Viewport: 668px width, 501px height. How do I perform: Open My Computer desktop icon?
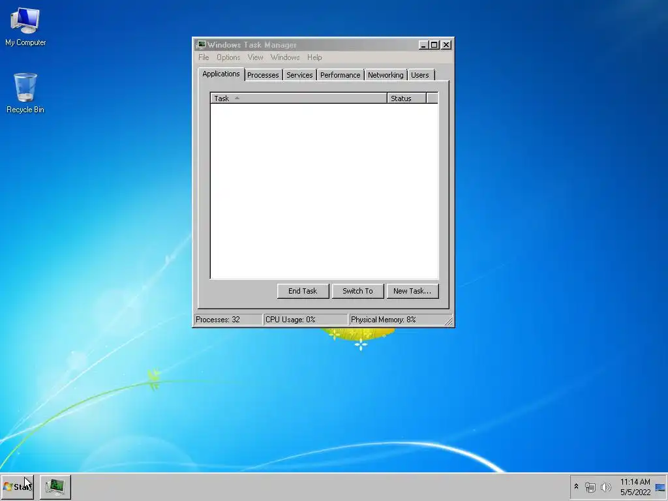[x=25, y=26]
